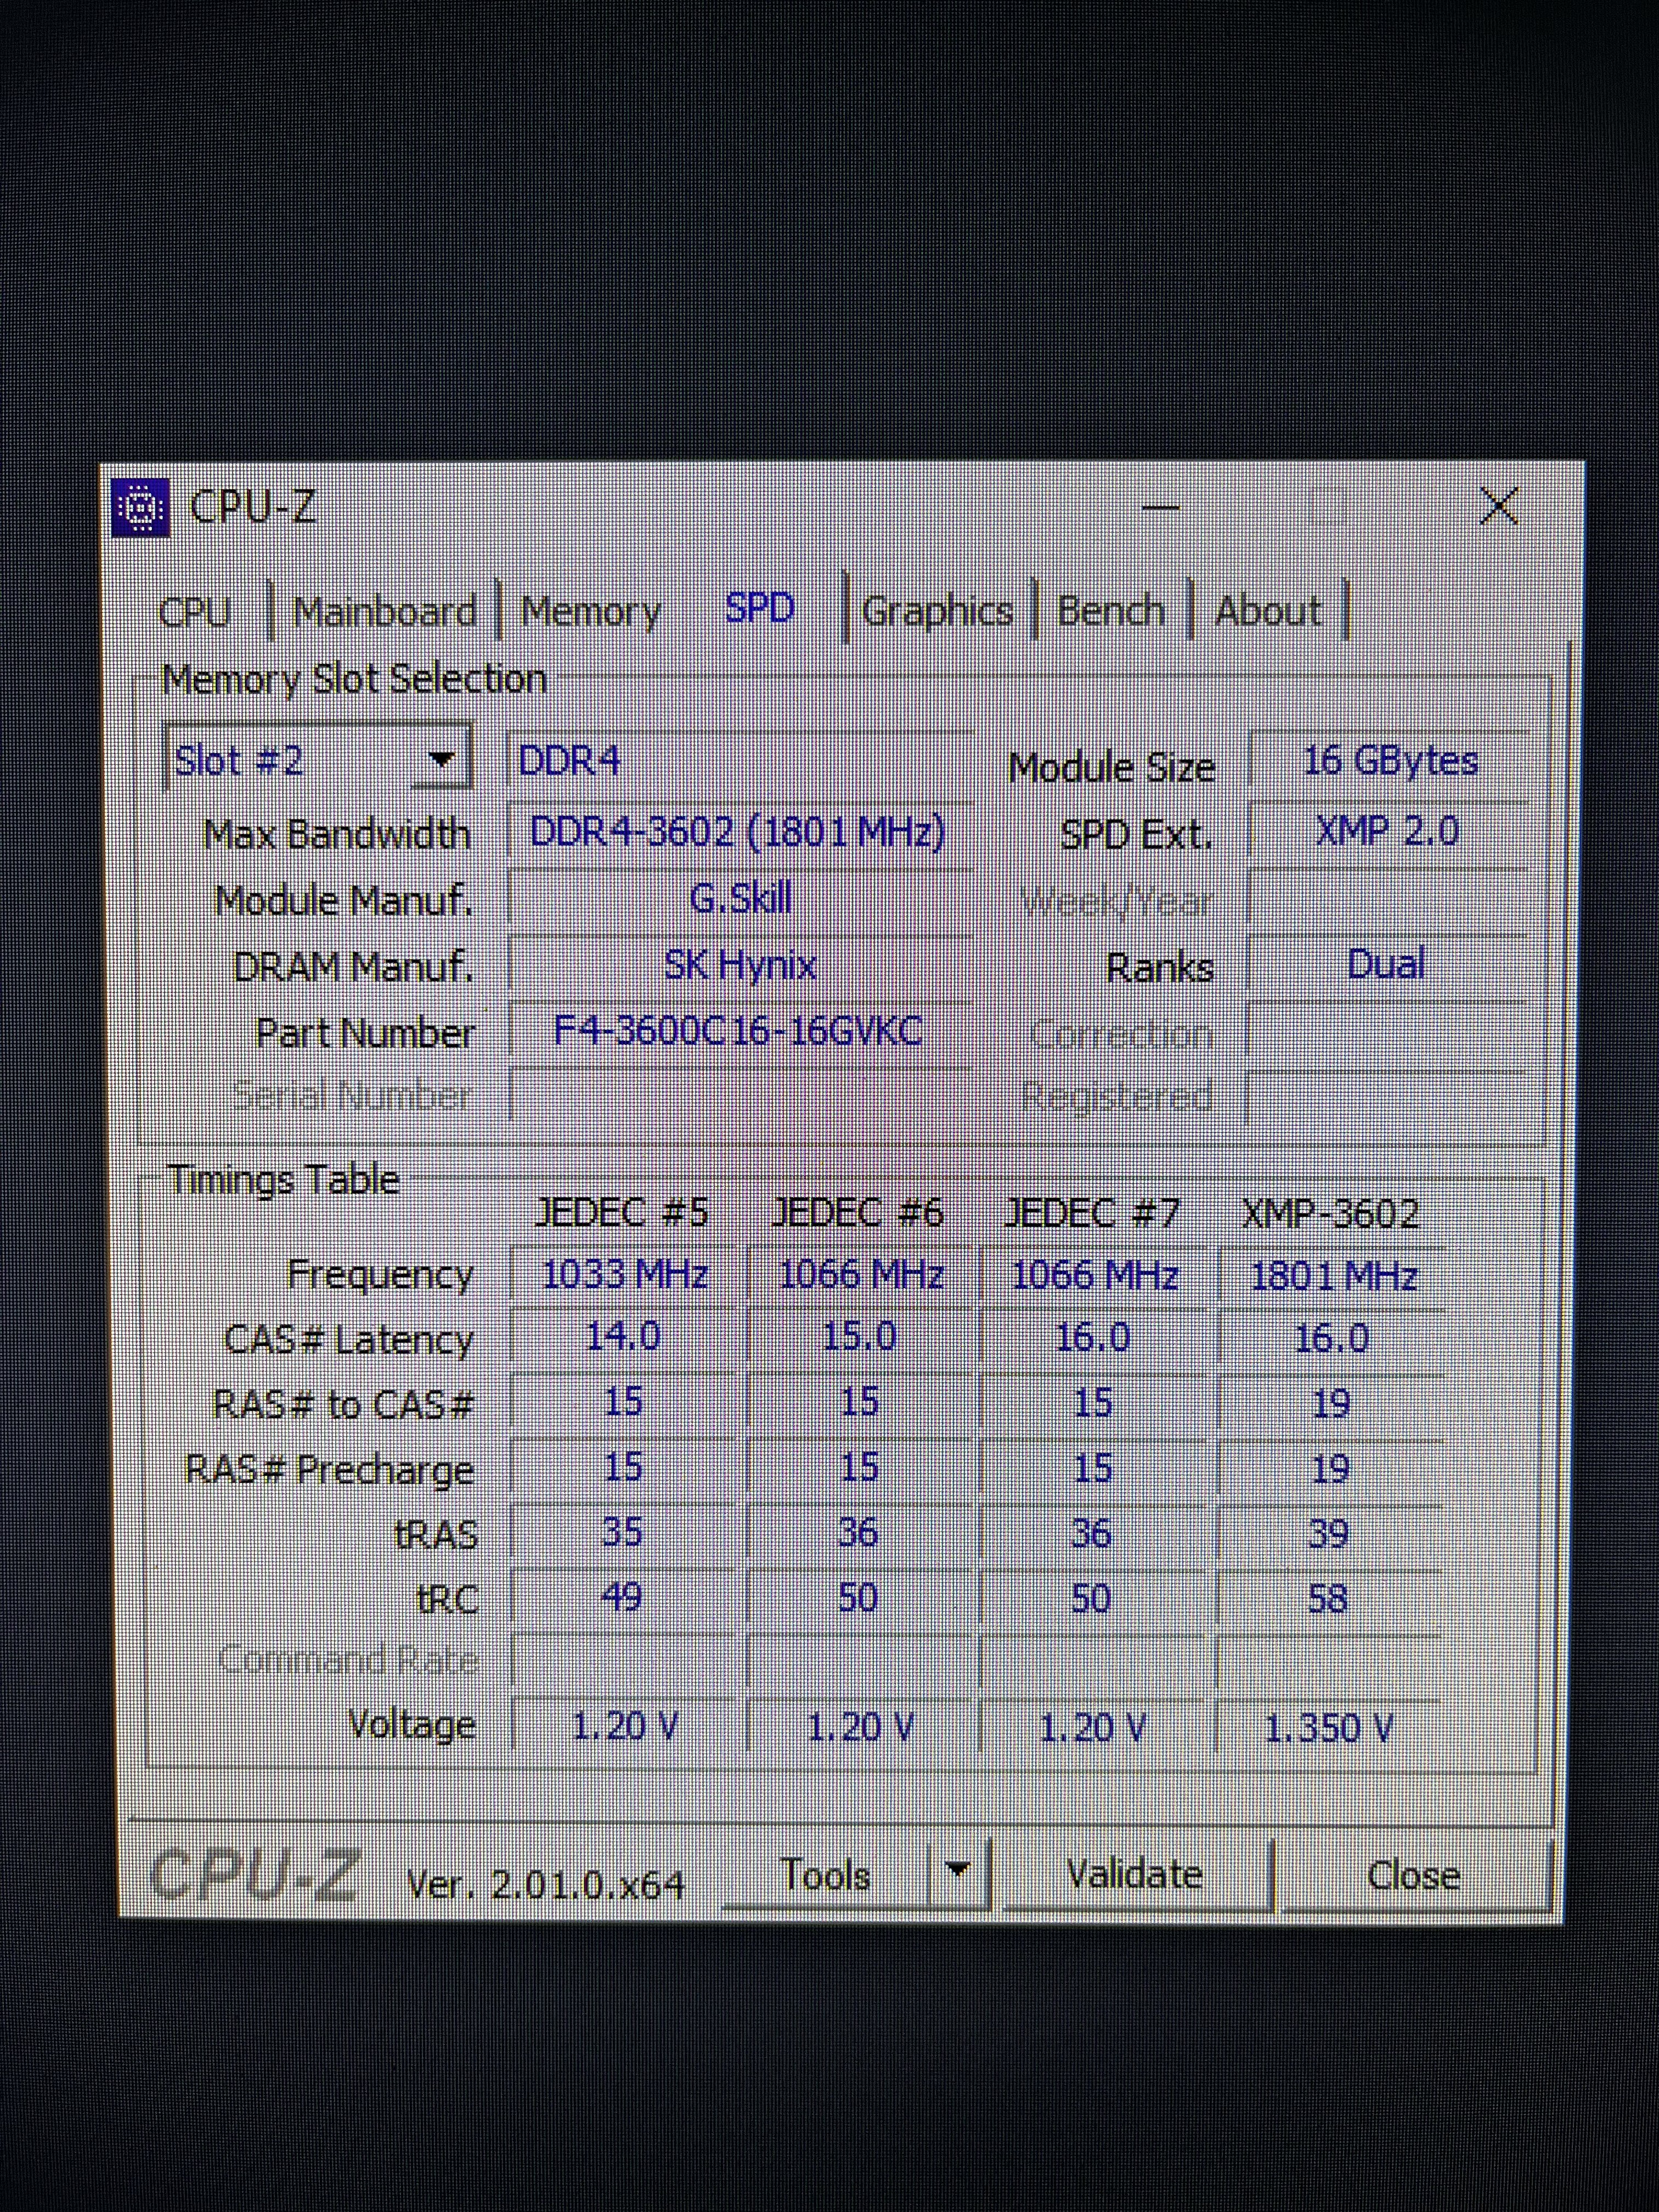Image resolution: width=1659 pixels, height=2212 pixels.
Task: Go to the Bench tab
Action: tap(1110, 611)
